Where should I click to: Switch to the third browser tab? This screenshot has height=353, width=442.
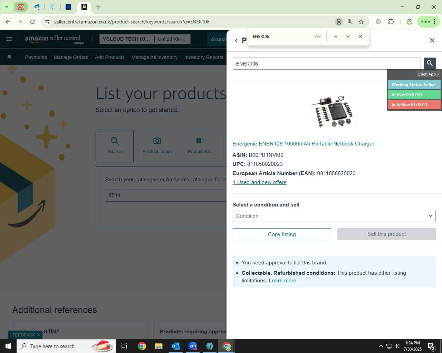tap(52, 7)
